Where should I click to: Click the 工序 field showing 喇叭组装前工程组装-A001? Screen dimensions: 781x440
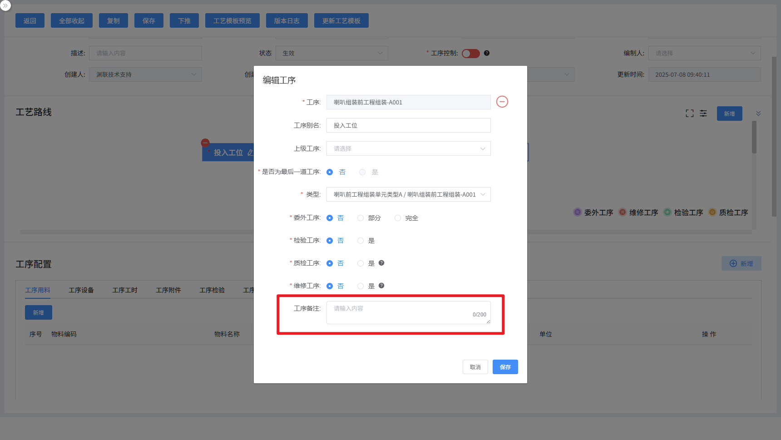pos(408,102)
